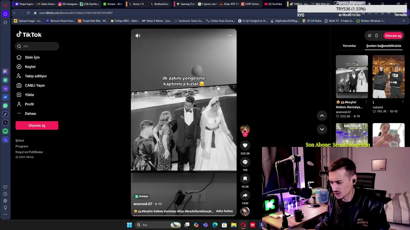Click the Antalya location tag

(x=142, y=196)
